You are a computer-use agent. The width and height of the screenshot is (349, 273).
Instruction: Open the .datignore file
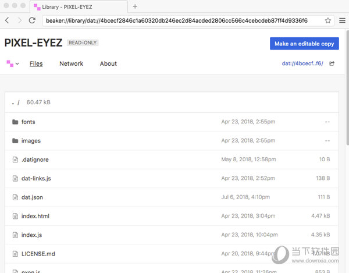pyautogui.click(x=35, y=159)
